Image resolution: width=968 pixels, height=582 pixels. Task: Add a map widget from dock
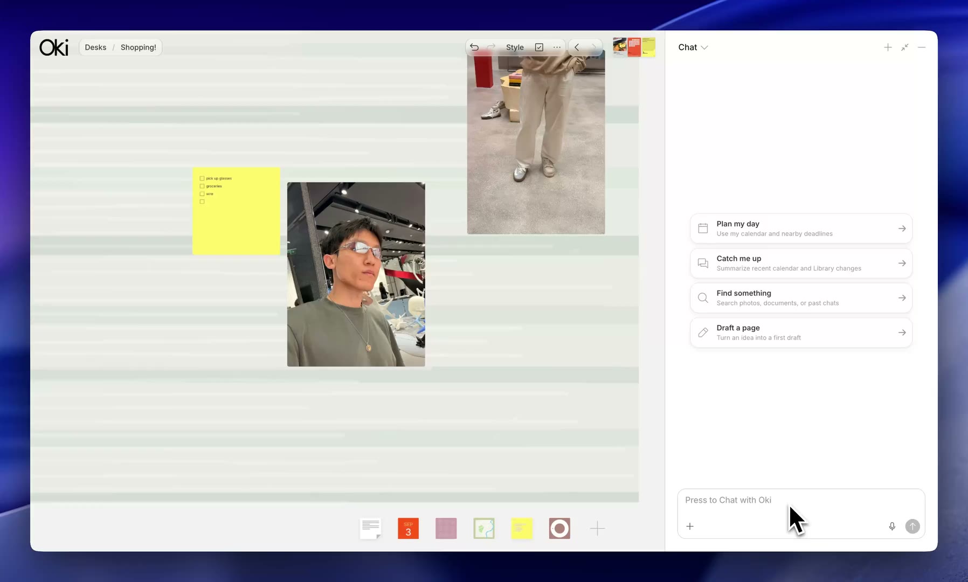point(484,529)
